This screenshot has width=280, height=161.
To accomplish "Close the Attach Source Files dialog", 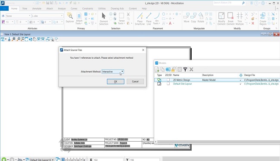I will click(x=143, y=50).
